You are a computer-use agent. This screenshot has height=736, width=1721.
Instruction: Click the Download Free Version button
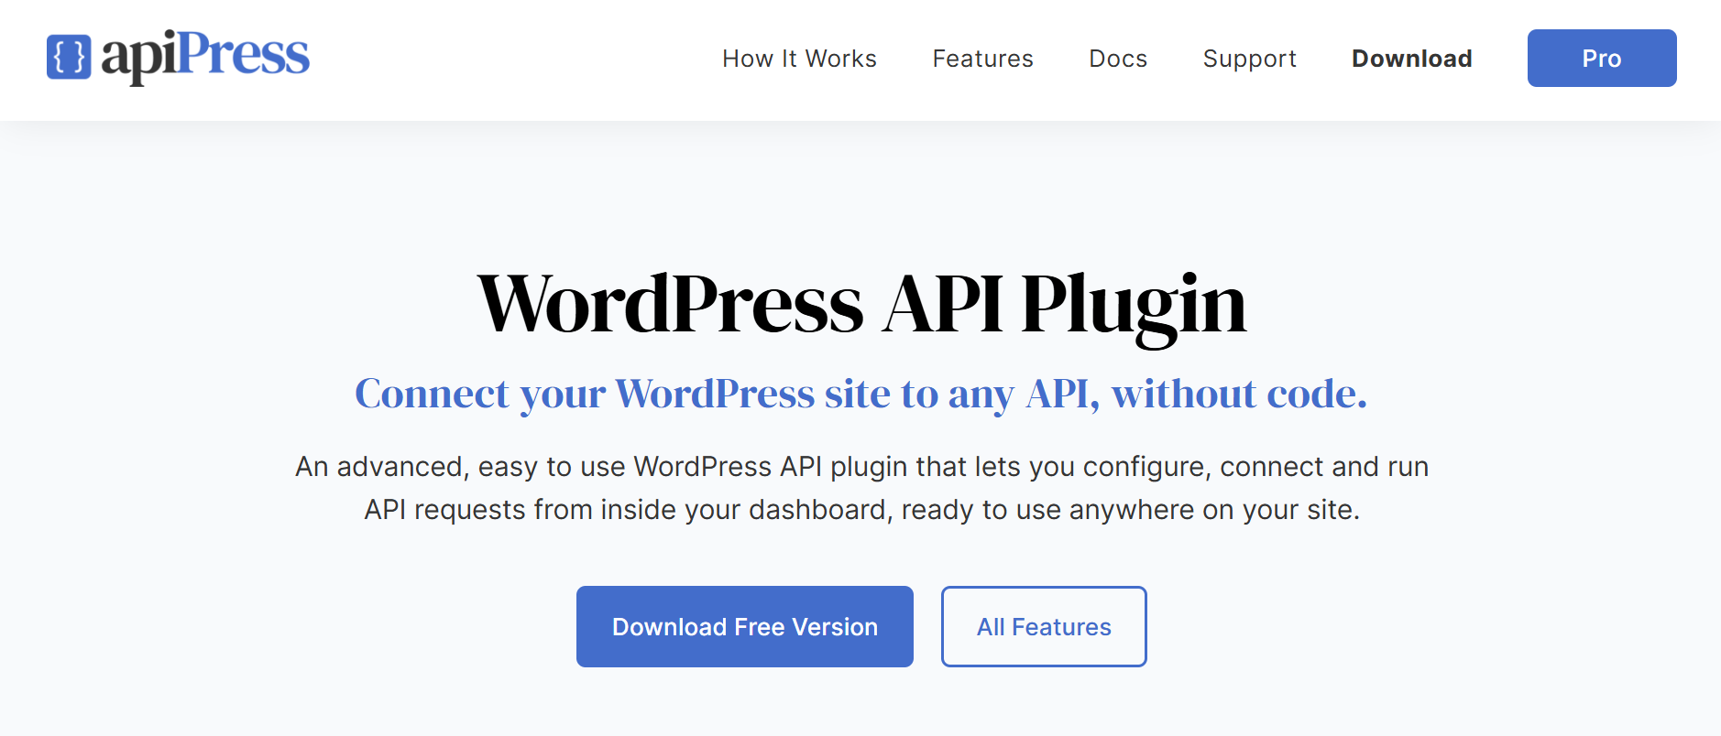pyautogui.click(x=745, y=626)
